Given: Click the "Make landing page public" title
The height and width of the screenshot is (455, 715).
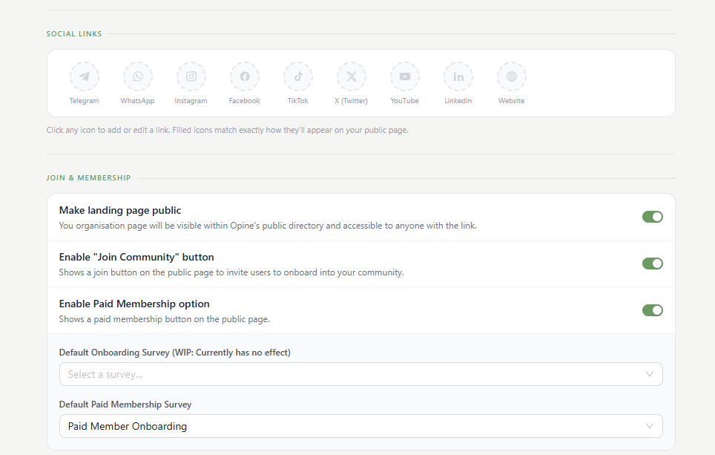Looking at the screenshot, I should coord(120,210).
